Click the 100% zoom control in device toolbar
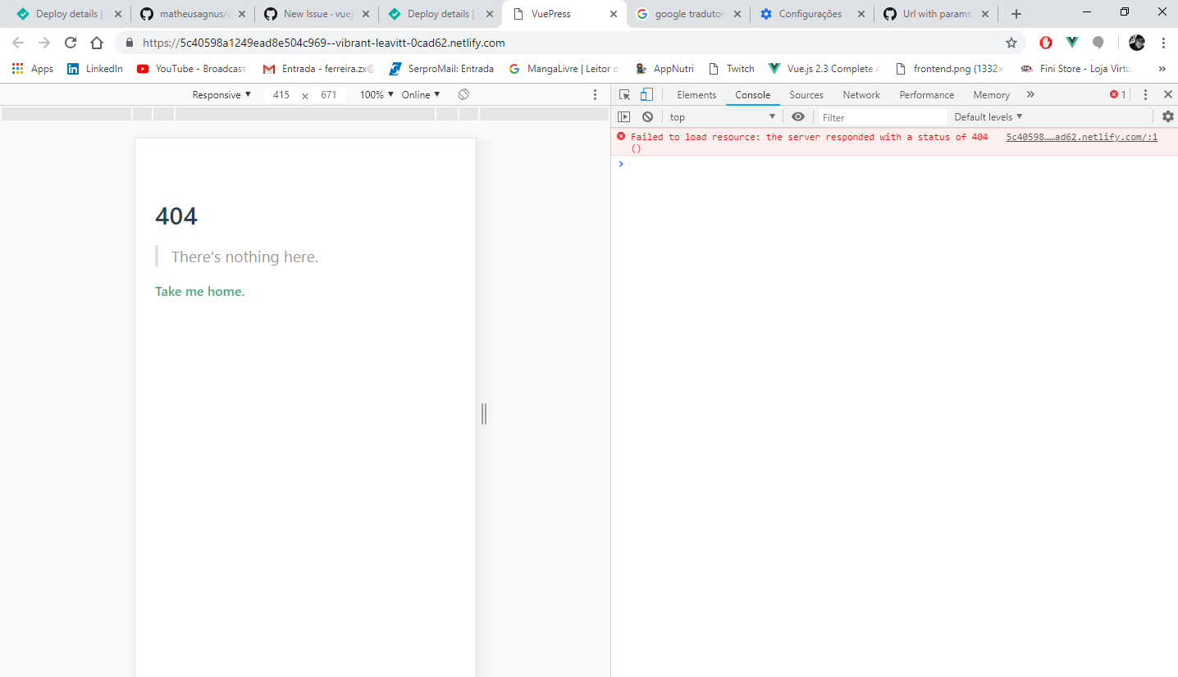Screen dimensions: 1178x677 click(x=374, y=94)
